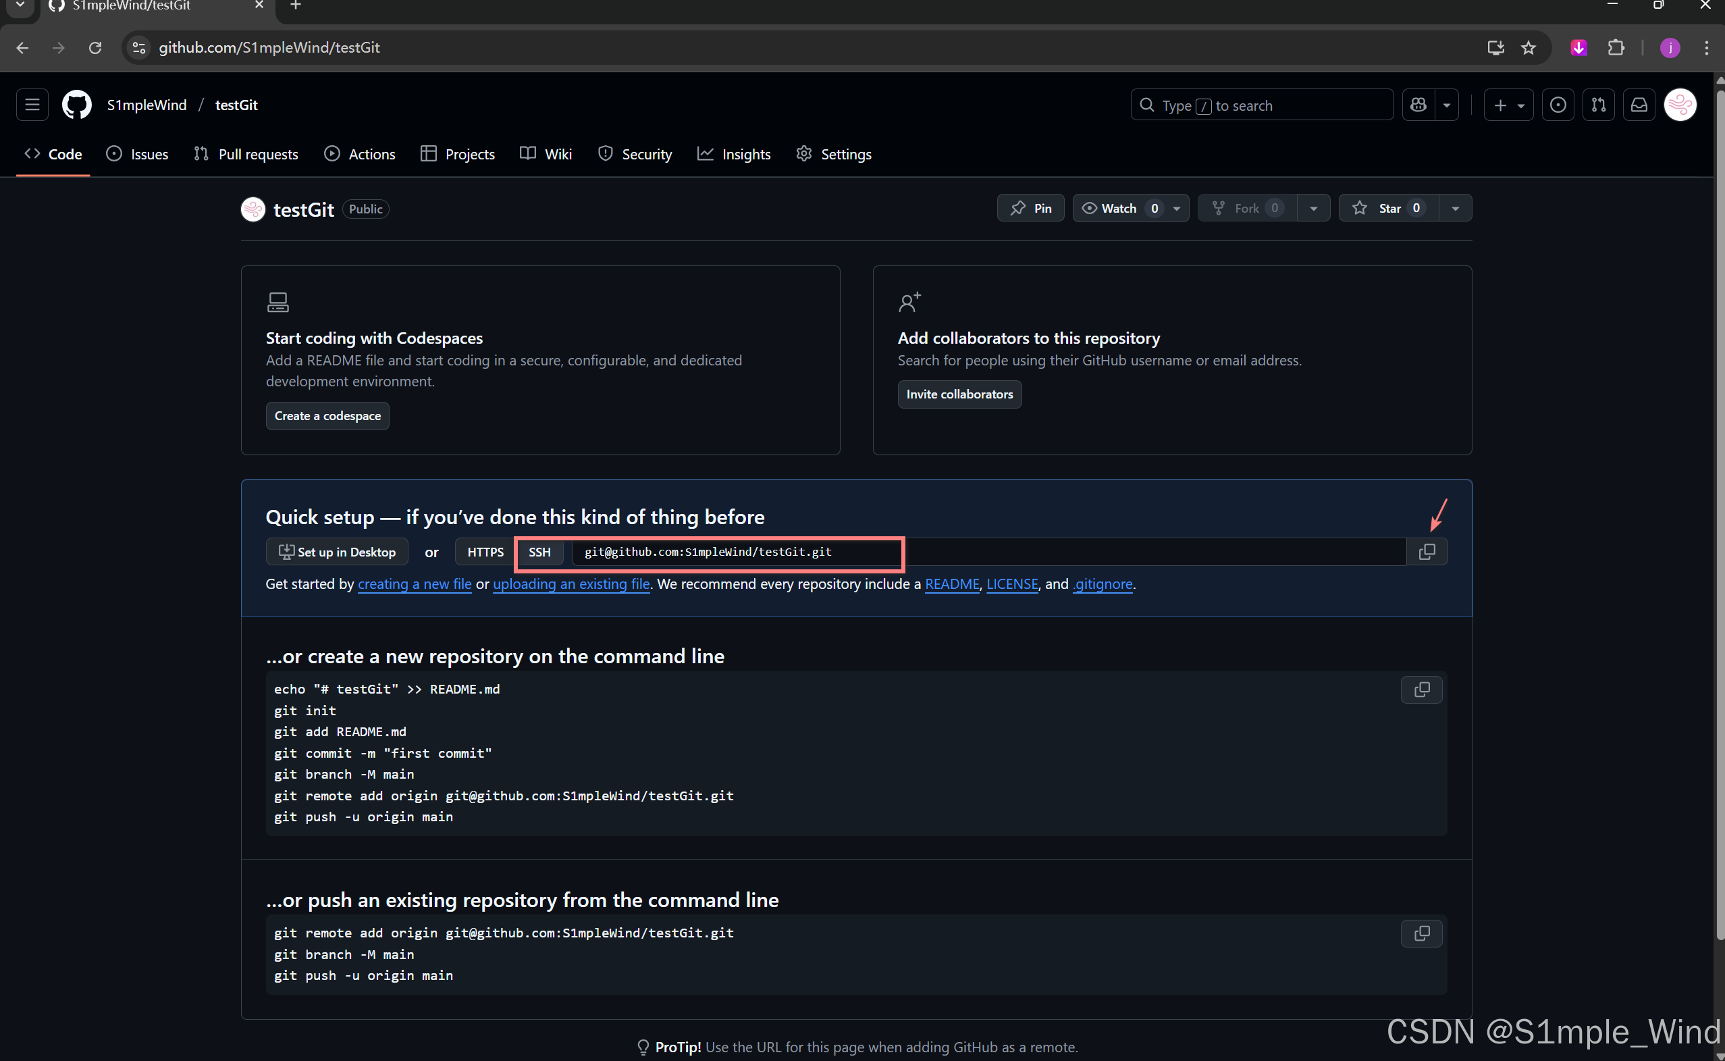Open the notifications inbox icon
The image size is (1725, 1061).
point(1639,105)
